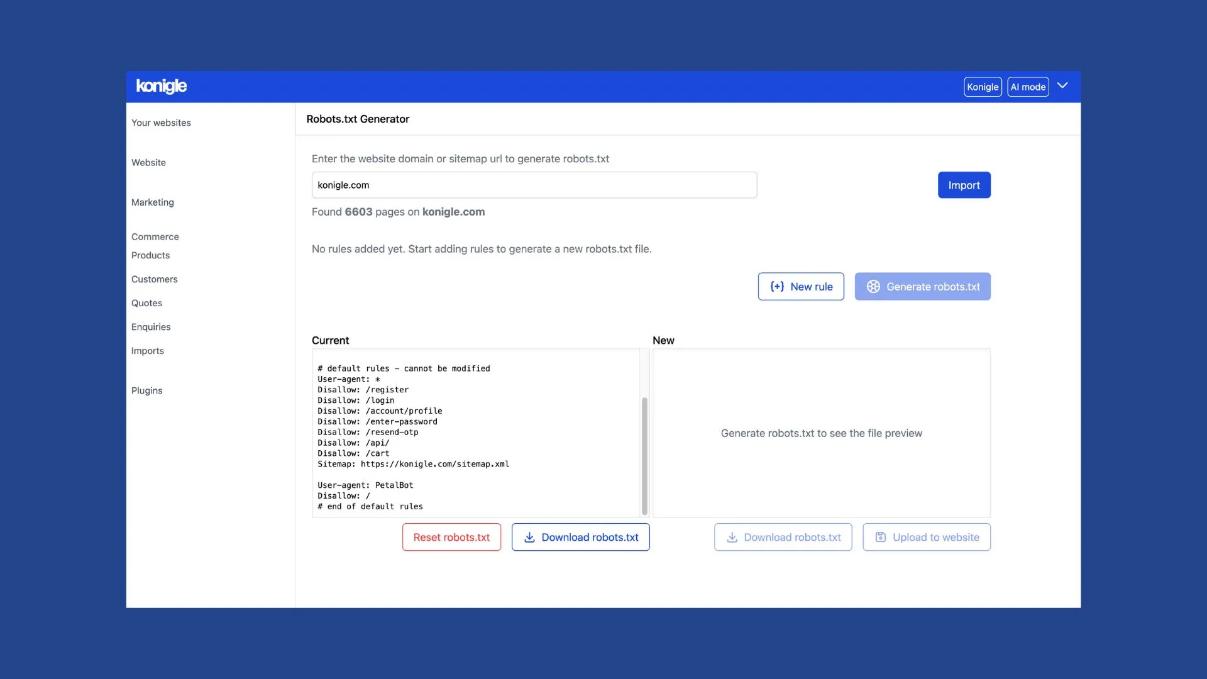The image size is (1207, 679).
Task: Select Imports in the sidebar
Action: [x=148, y=351]
